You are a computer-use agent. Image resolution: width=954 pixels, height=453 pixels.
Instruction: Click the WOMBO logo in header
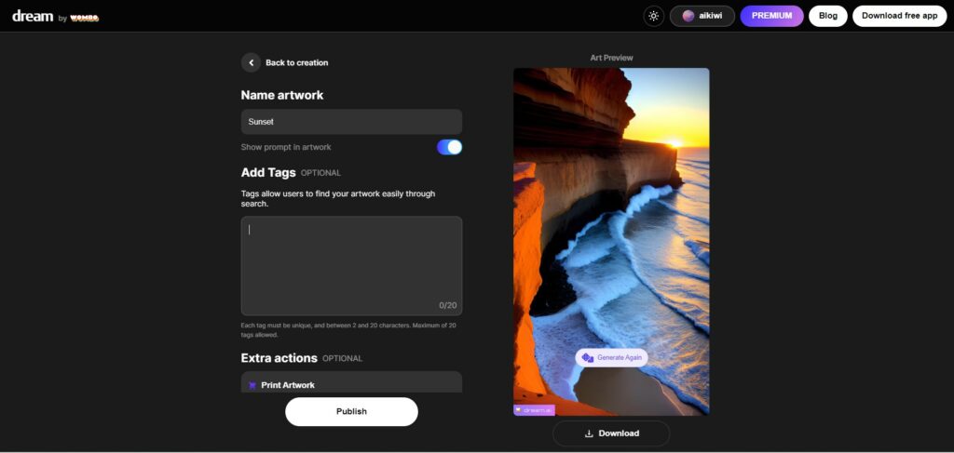pyautogui.click(x=84, y=17)
